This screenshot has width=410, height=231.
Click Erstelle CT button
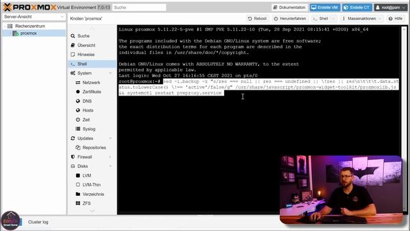(x=357, y=7)
